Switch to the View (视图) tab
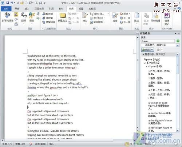The width and height of the screenshot is (182, 147). (x=81, y=9)
